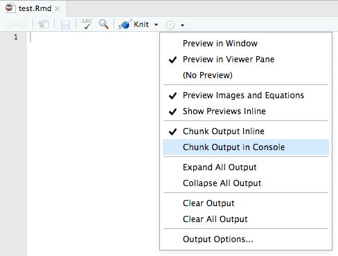Click line 1 in the editor area
This screenshot has height=256, width=338.
(93, 37)
